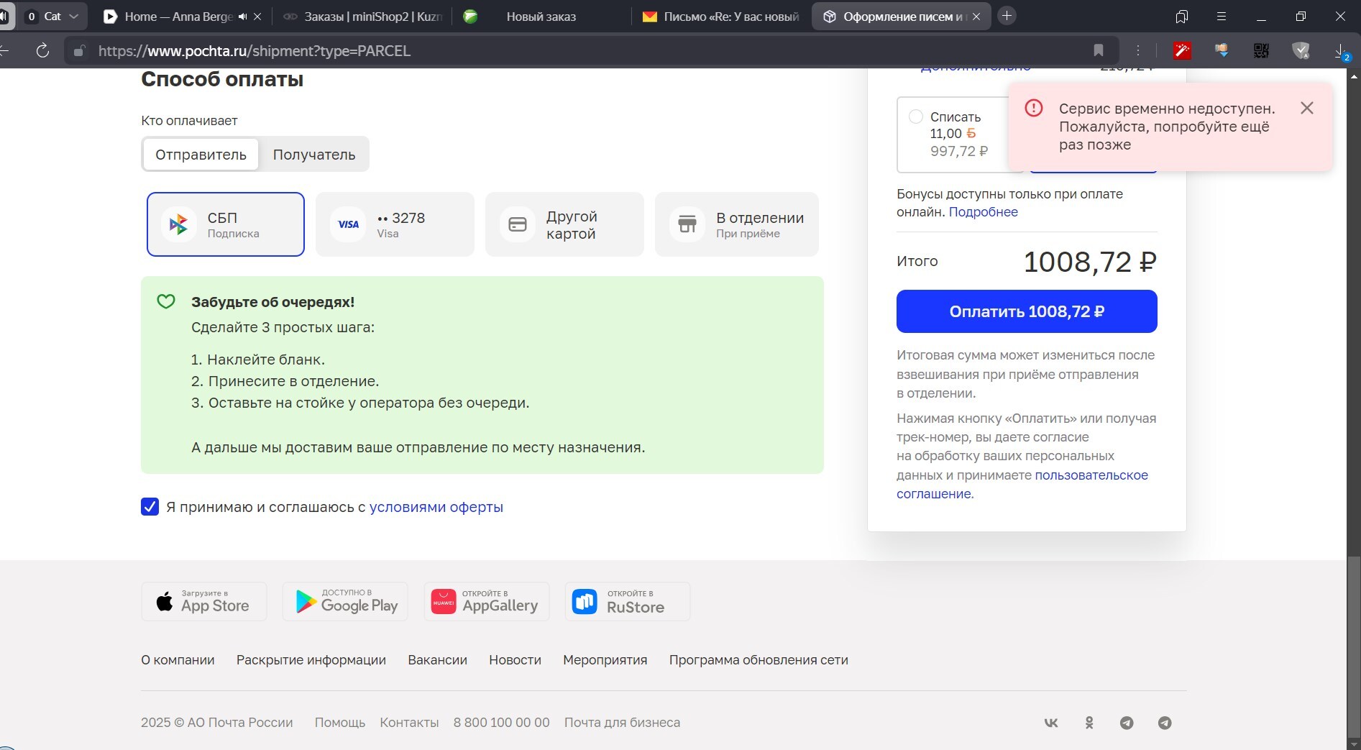1361x750 pixels.
Task: Choose Visa card ending 3278
Action: click(x=395, y=224)
